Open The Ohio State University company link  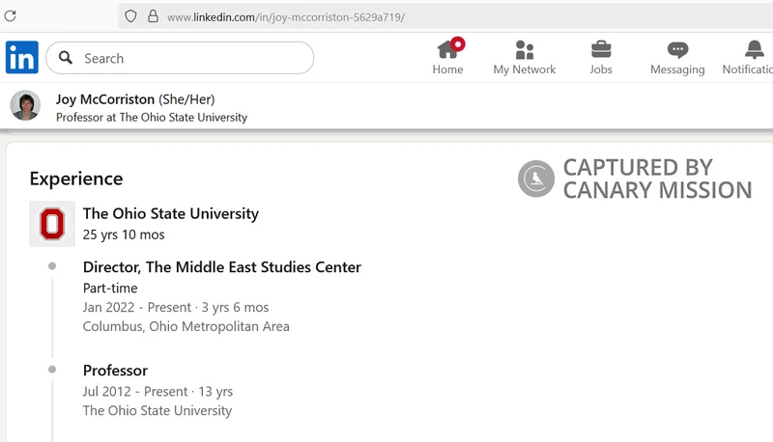tap(171, 213)
